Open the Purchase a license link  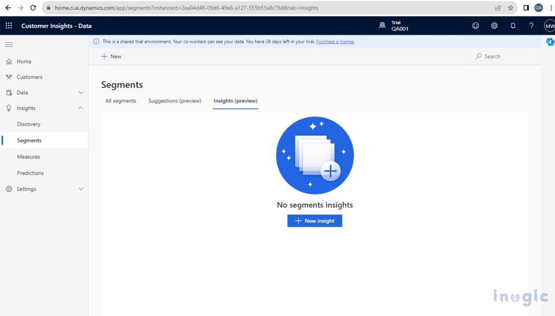(335, 41)
